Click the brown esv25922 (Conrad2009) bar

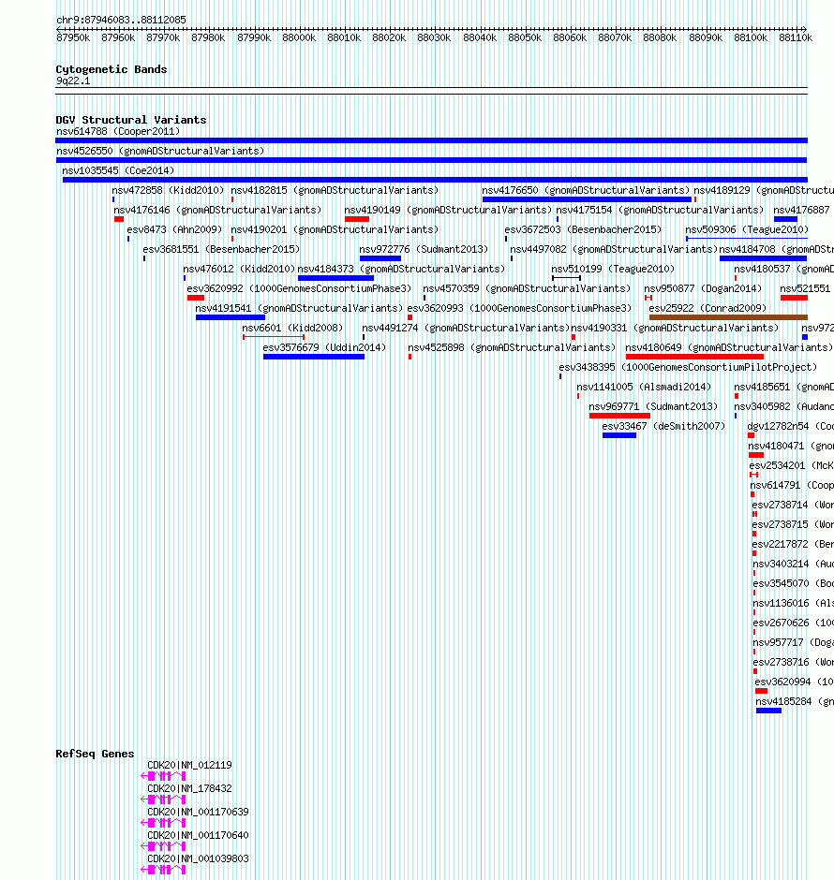[x=728, y=317]
